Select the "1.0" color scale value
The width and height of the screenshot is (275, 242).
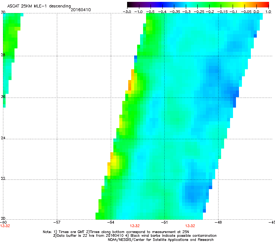268,12
